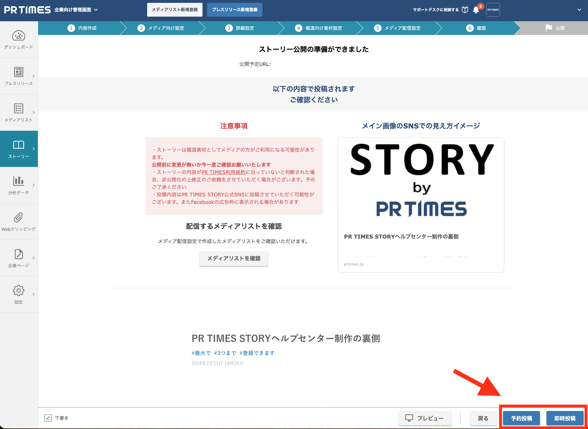Expand the メディアリスト submenu arrow
The height and width of the screenshot is (429, 588).
tap(34, 112)
